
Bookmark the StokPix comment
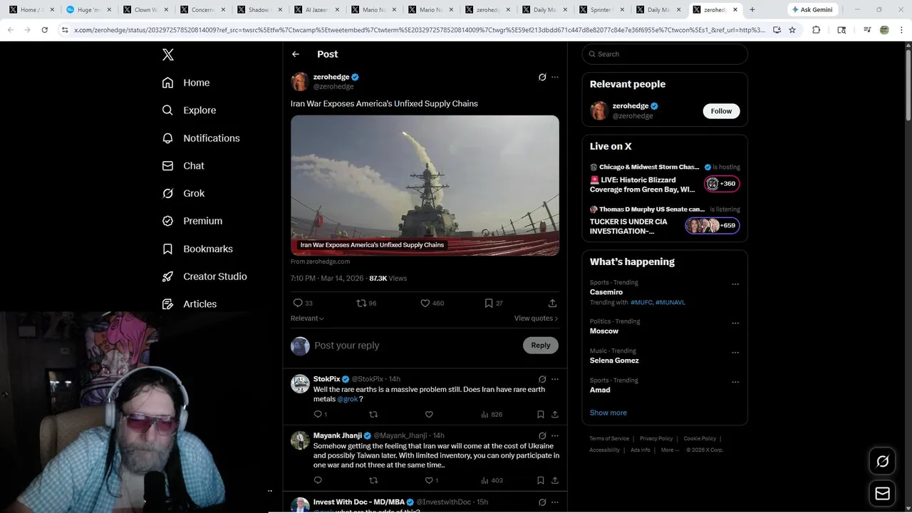tap(541, 414)
